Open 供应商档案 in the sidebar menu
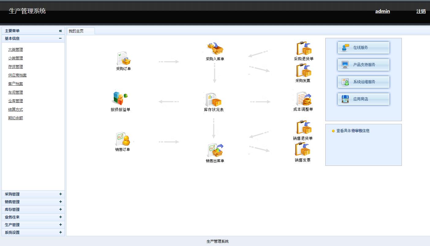The height and width of the screenshot is (246, 430). click(17, 75)
